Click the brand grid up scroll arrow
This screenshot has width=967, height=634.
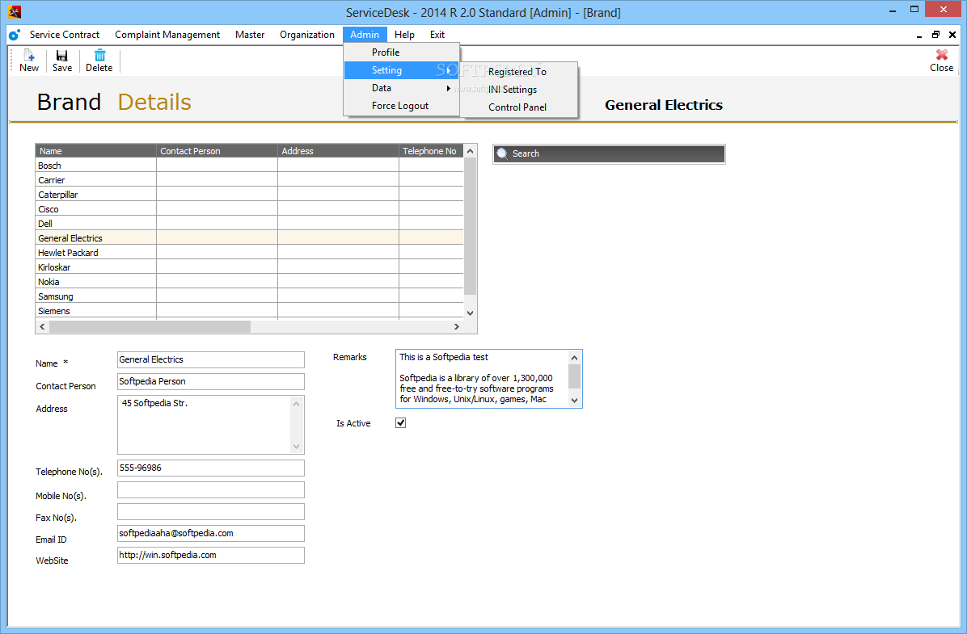tap(470, 151)
